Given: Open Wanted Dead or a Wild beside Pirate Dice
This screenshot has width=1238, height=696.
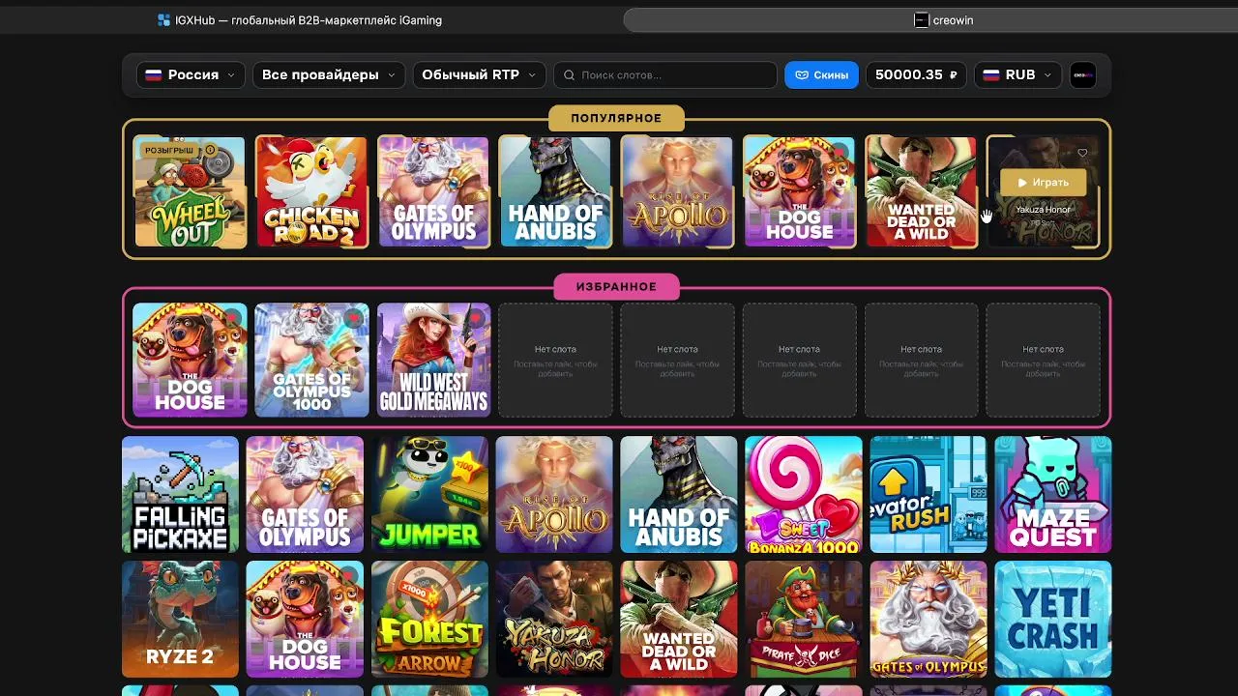Looking at the screenshot, I should click(x=679, y=620).
